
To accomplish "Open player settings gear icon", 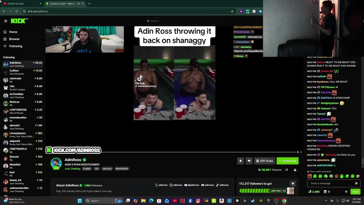I will click(x=301, y=152).
